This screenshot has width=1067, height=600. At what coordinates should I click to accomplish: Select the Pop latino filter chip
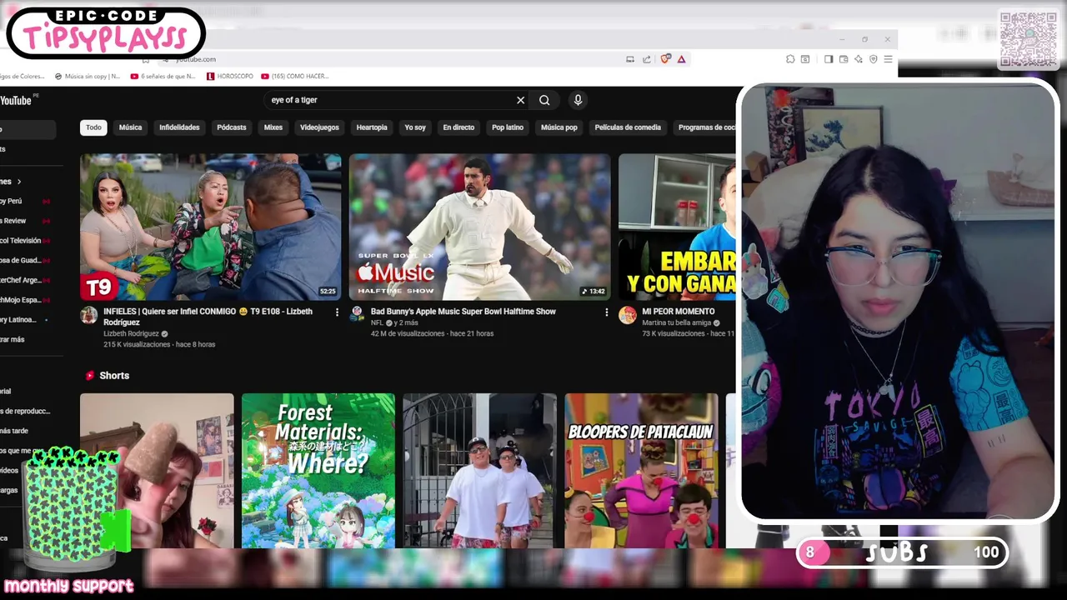tap(508, 127)
